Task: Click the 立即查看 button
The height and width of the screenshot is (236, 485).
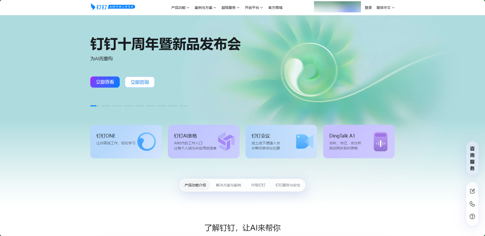Action: (105, 82)
